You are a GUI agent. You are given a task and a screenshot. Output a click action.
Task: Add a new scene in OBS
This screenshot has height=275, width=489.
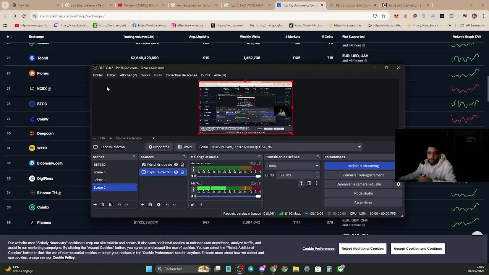(x=95, y=205)
